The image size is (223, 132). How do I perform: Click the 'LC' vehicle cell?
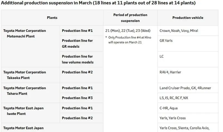tap(188, 59)
